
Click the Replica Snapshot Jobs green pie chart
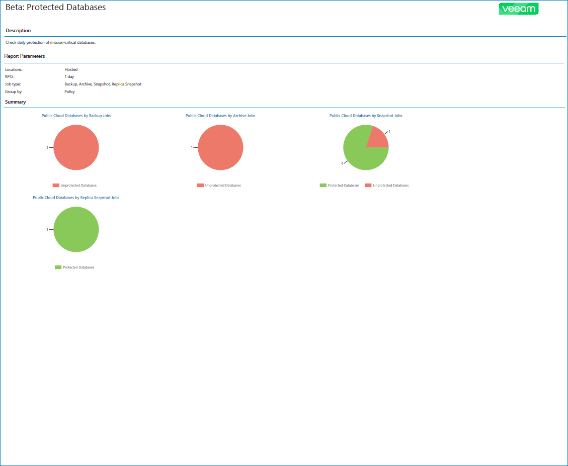point(76,229)
